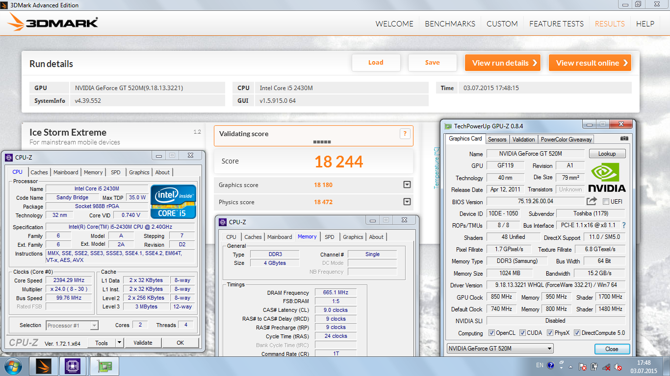Image resolution: width=670 pixels, height=376 pixels.
Task: Click the GPU-Z title bar card icon
Action: click(x=448, y=126)
